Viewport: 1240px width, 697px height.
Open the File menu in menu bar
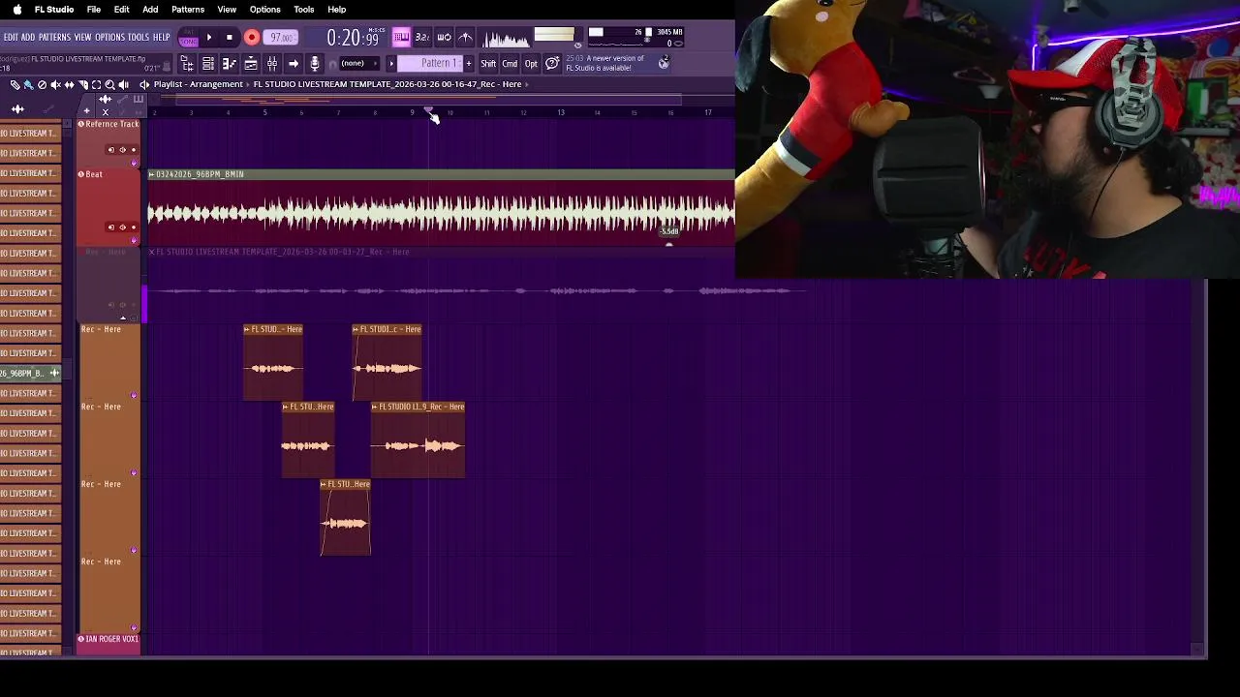coord(94,10)
